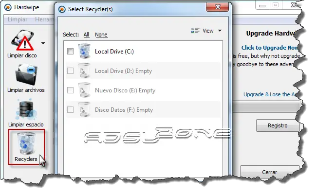Open the Limpiar disco tool icon
This screenshot has width=316, height=195.
pyautogui.click(x=22, y=40)
